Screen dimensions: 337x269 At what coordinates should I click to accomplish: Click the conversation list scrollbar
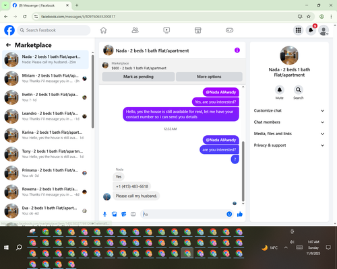coord(92,91)
